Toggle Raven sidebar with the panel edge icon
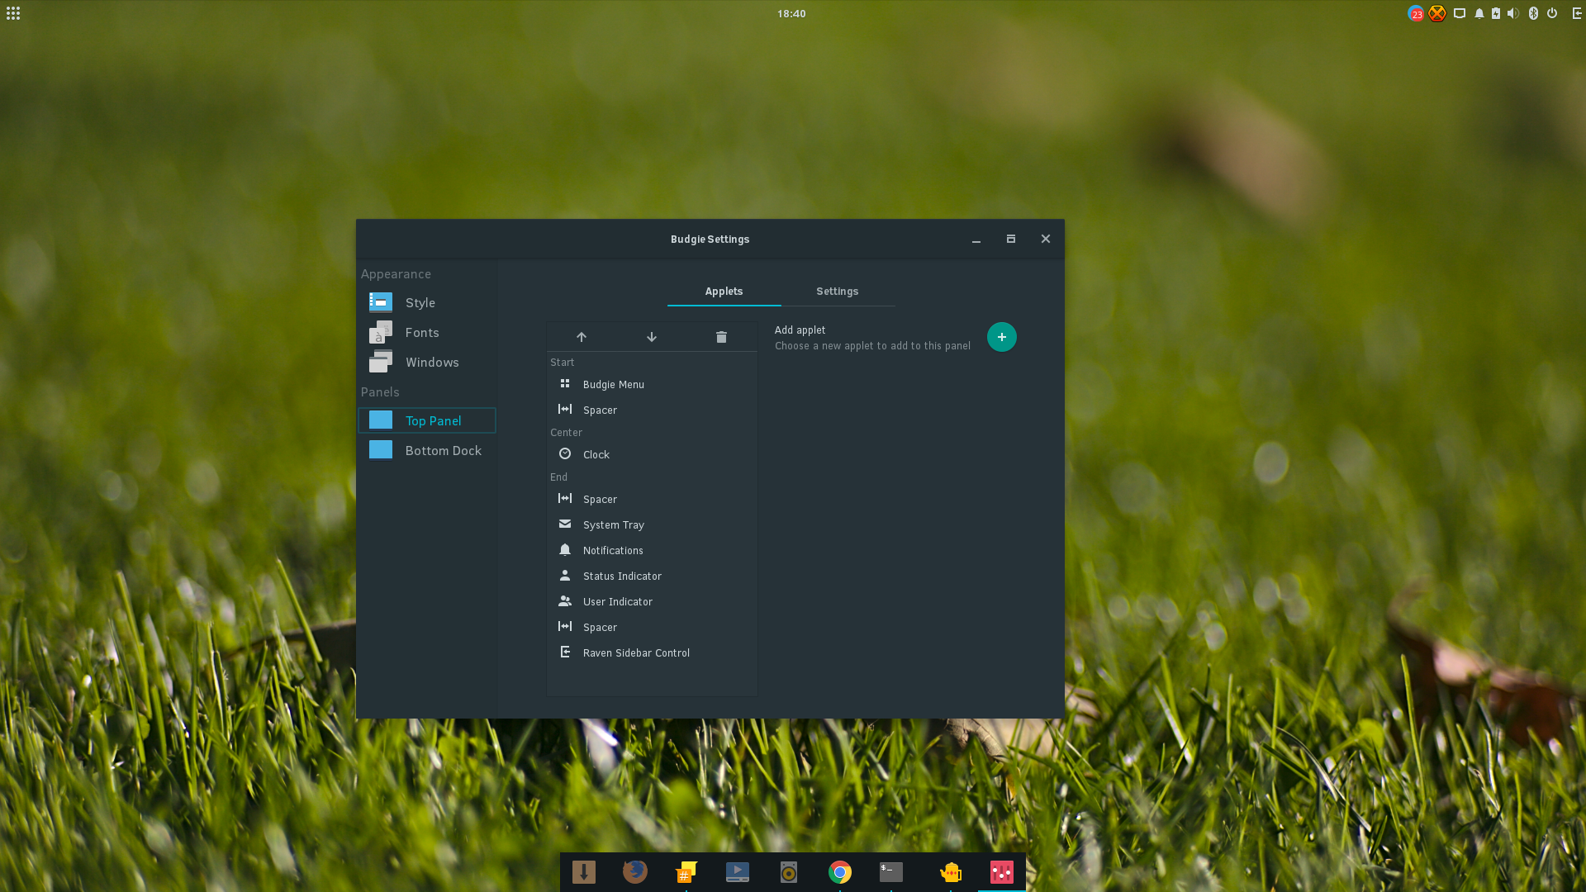1586x892 pixels. coord(1577,13)
